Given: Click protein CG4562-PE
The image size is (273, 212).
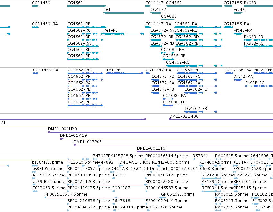Looking at the screenshot, I should pyautogui.click(x=197, y=73).
